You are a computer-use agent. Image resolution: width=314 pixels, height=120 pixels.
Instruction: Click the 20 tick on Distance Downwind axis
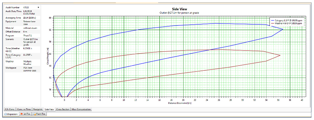(183, 100)
